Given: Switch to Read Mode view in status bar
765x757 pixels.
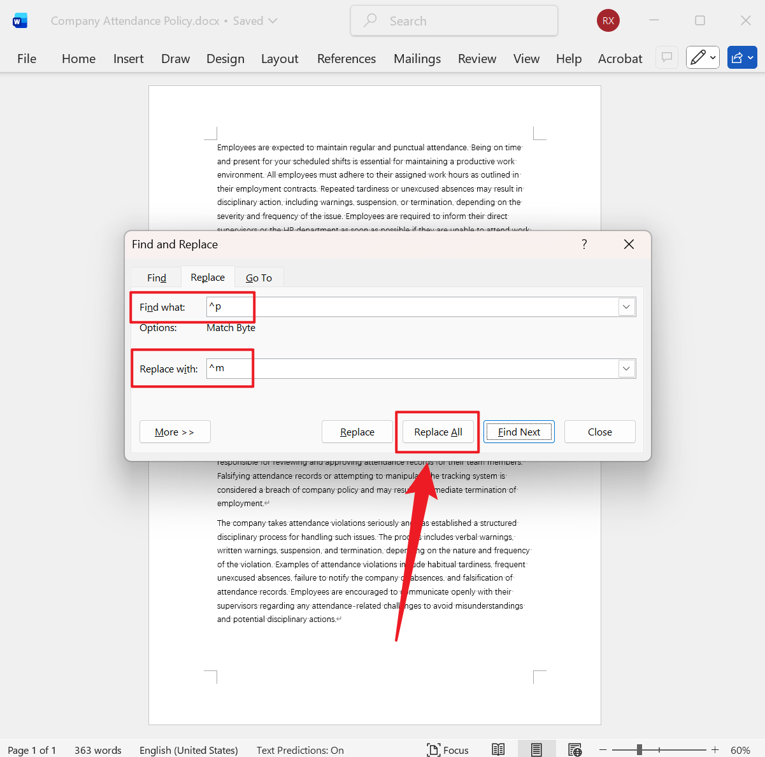Looking at the screenshot, I should coord(497,749).
